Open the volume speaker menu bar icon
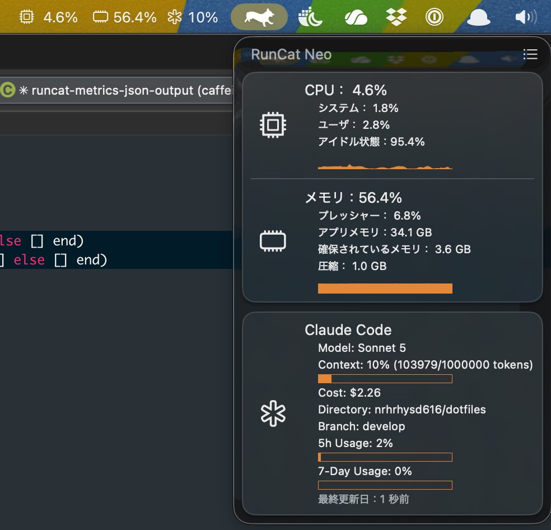 (526, 17)
